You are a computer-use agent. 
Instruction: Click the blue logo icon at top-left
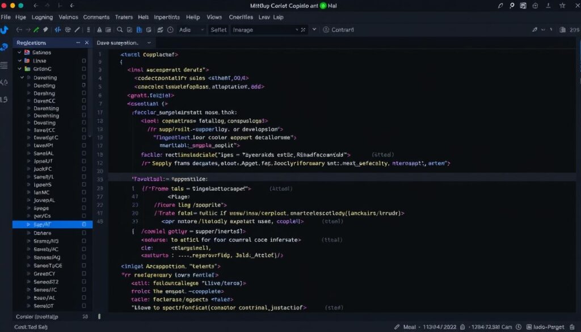4,30
